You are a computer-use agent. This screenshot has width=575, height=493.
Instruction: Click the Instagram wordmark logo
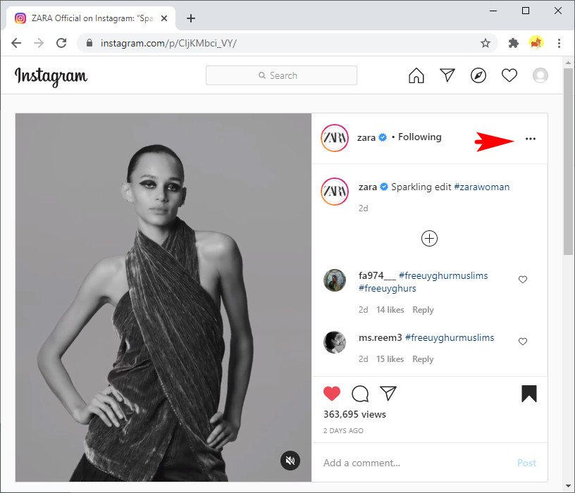click(x=51, y=77)
